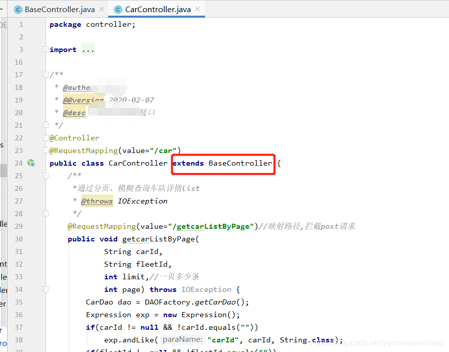Image resolution: width=449 pixels, height=352 pixels.
Task: Click the extends keyword
Action: tap(188, 163)
